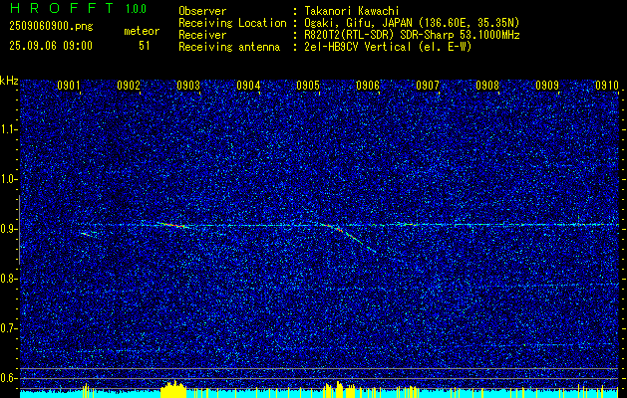Click the meteor count 51
Screen dimensions: 627x398
(x=145, y=46)
